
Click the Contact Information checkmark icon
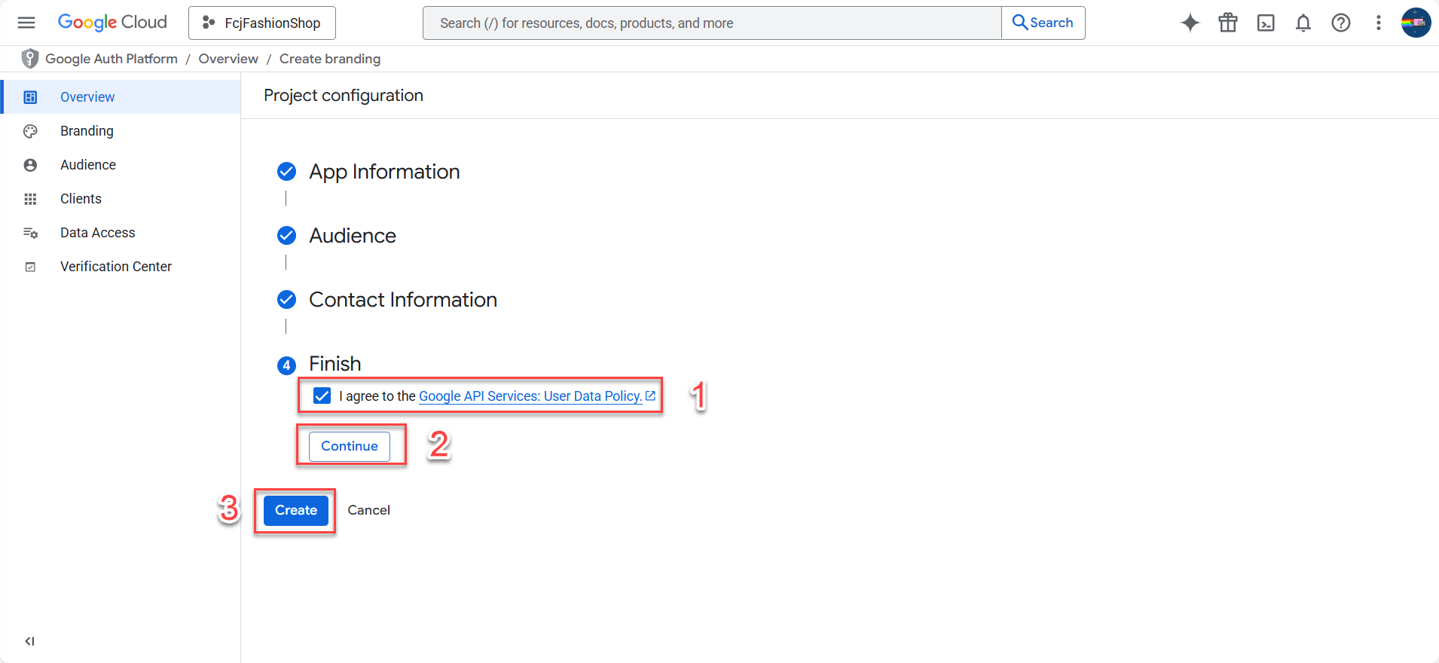(286, 300)
